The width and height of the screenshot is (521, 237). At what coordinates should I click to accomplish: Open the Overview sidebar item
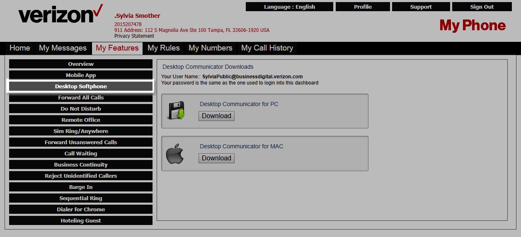pos(81,64)
